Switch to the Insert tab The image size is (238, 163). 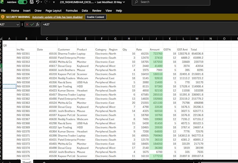click(x=27, y=11)
